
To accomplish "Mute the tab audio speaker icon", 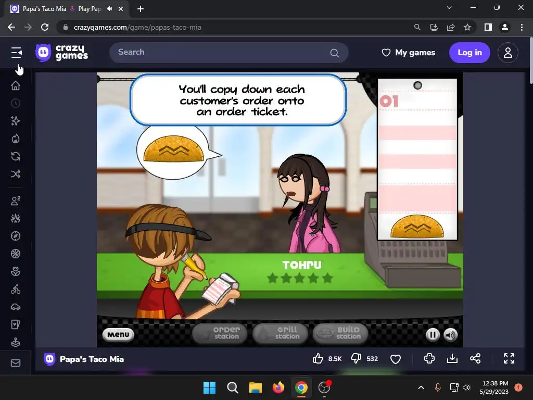I will tap(109, 9).
